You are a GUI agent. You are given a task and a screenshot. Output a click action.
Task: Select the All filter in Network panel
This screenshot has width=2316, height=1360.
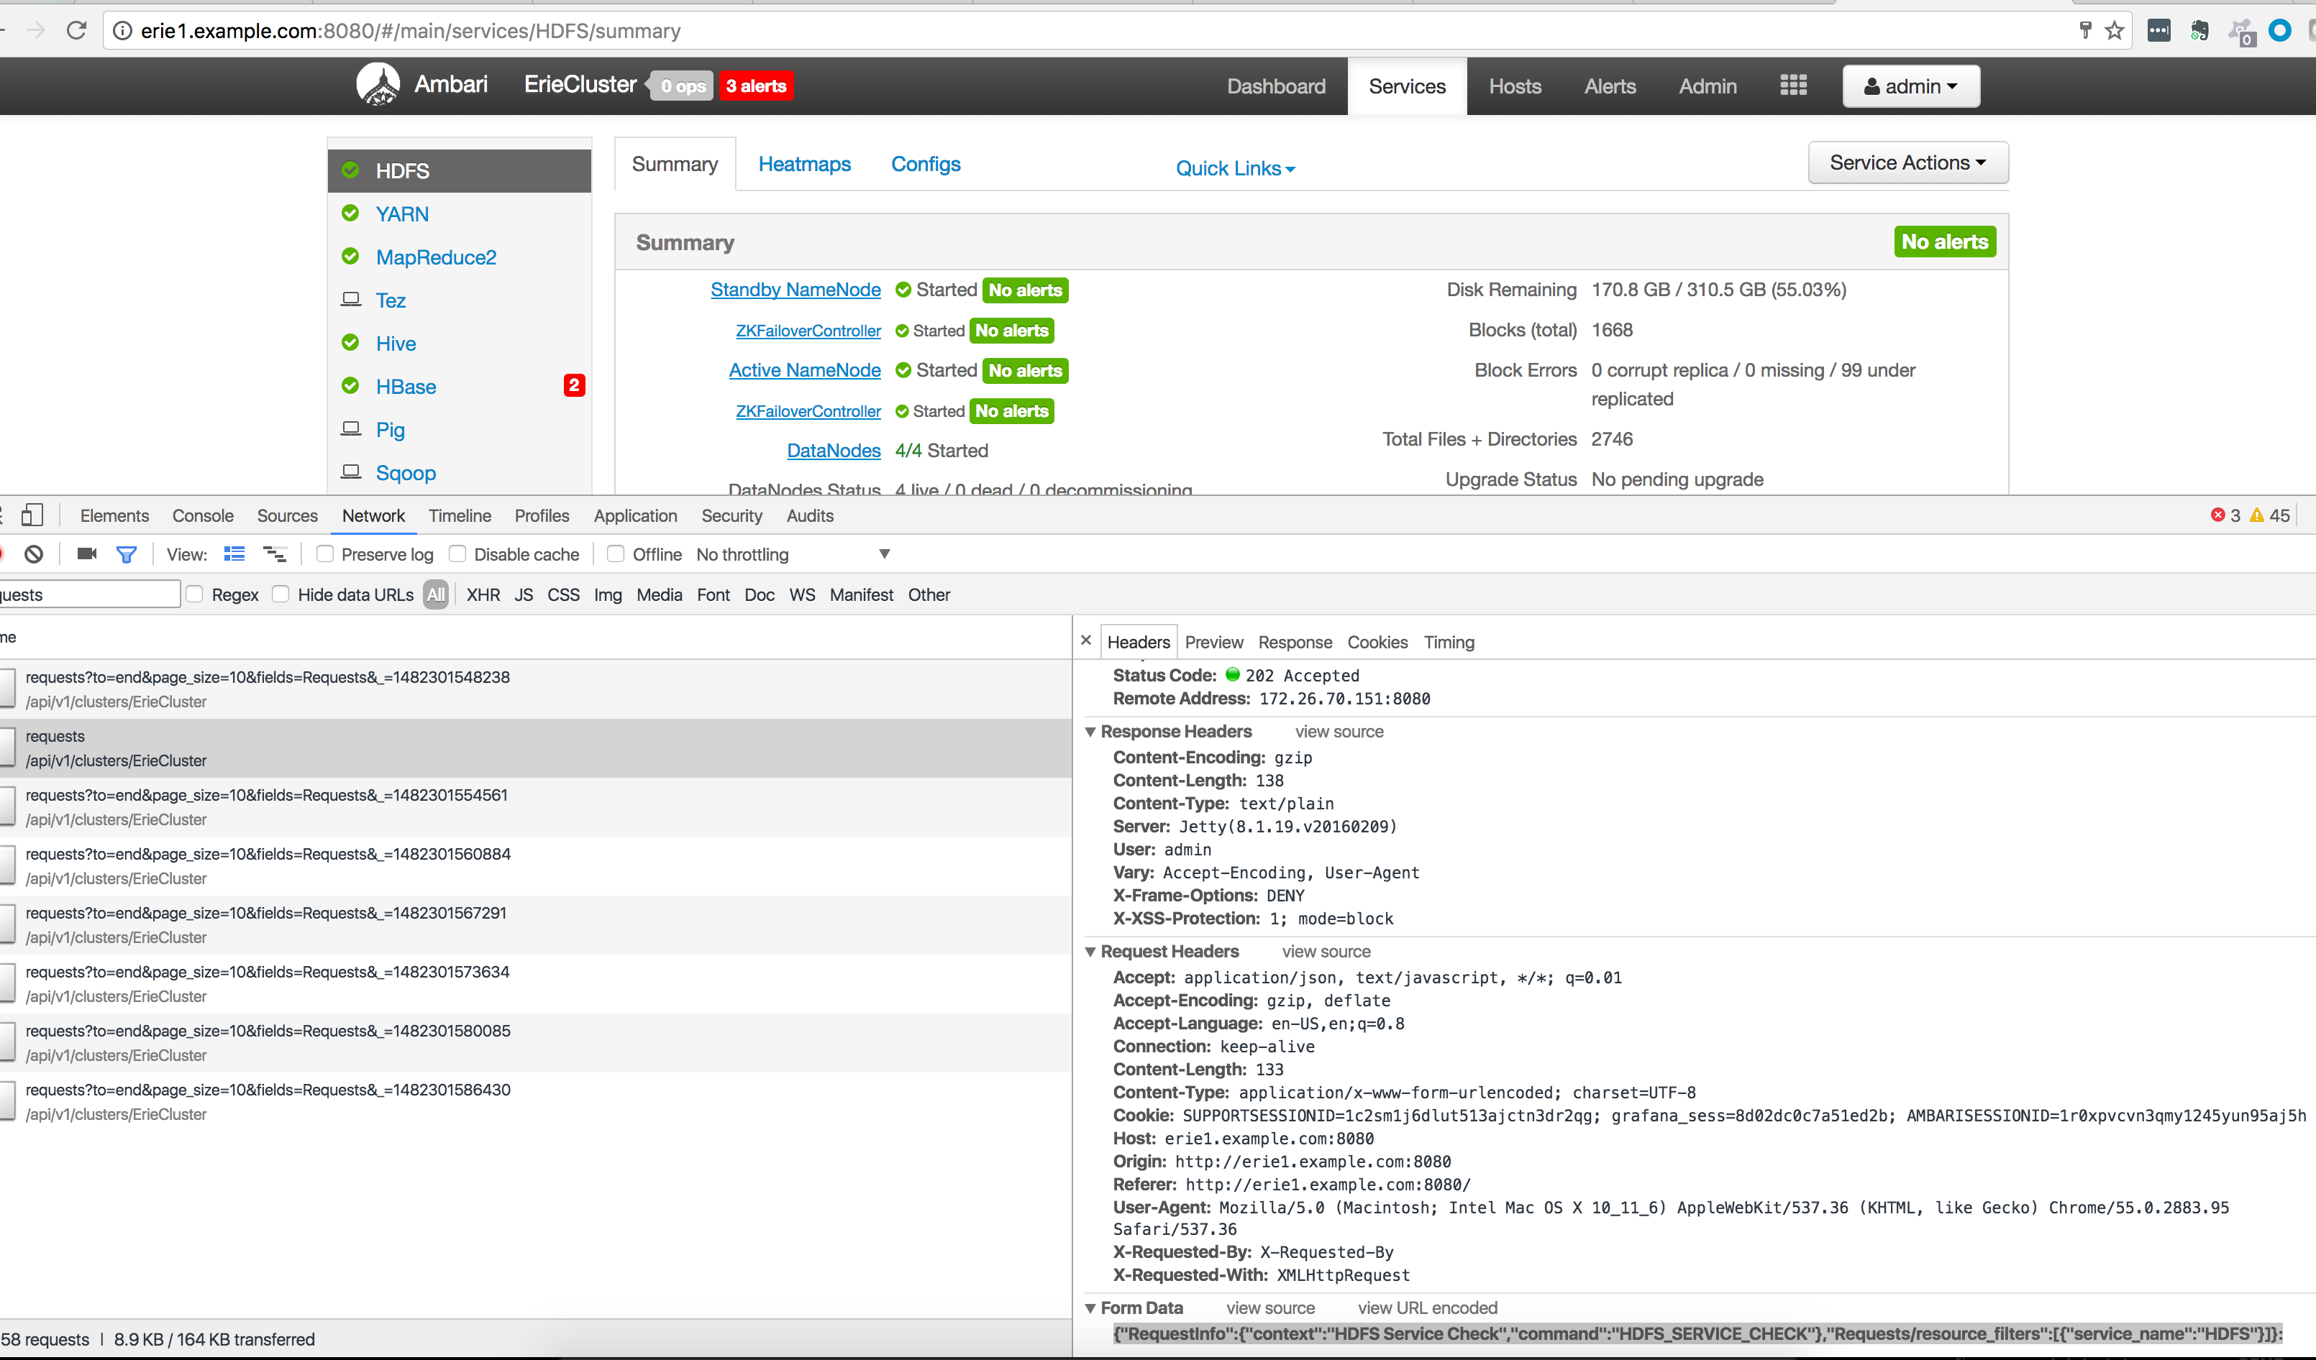[x=436, y=594]
